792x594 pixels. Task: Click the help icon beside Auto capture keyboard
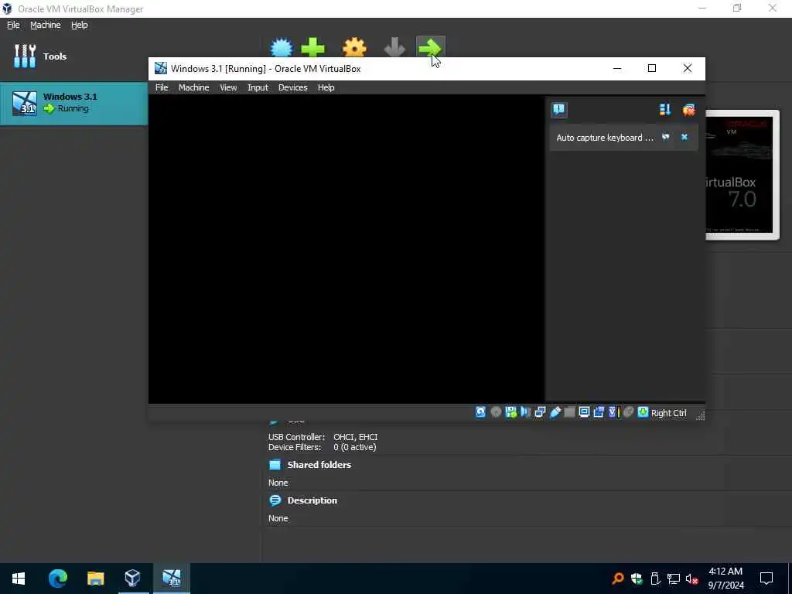tap(666, 137)
